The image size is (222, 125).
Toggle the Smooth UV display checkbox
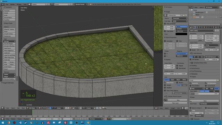click(x=165, y=85)
